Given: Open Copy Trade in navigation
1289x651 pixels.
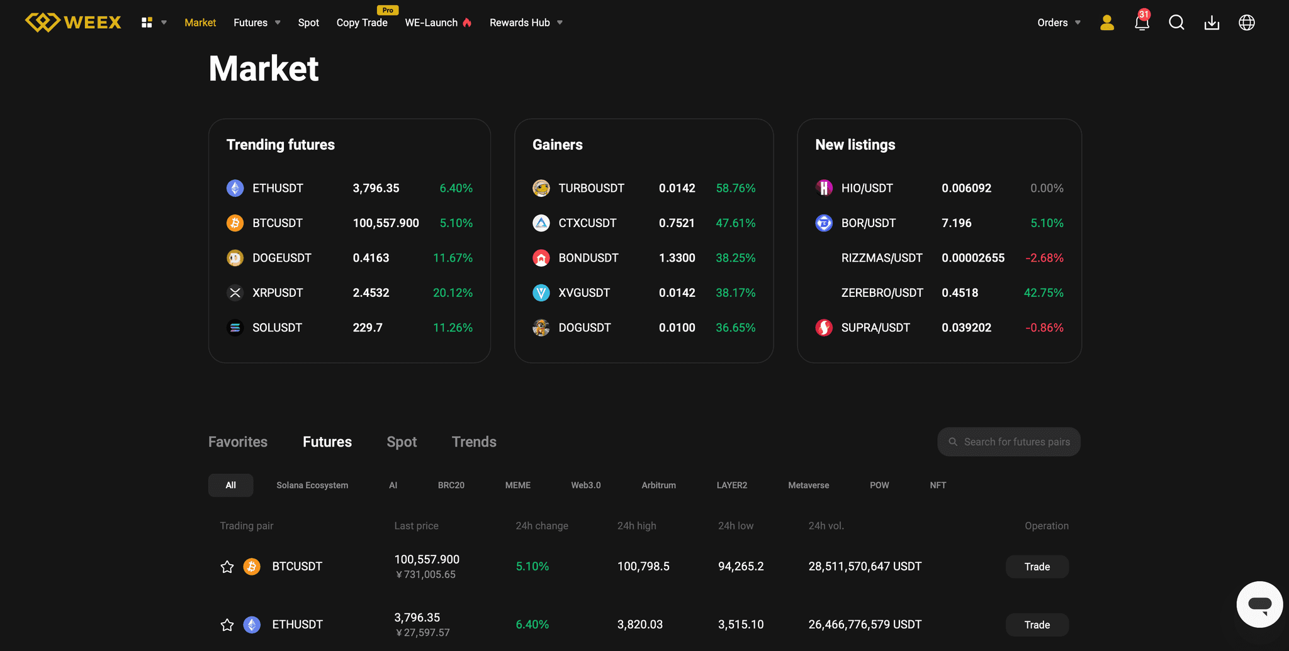Looking at the screenshot, I should tap(362, 23).
